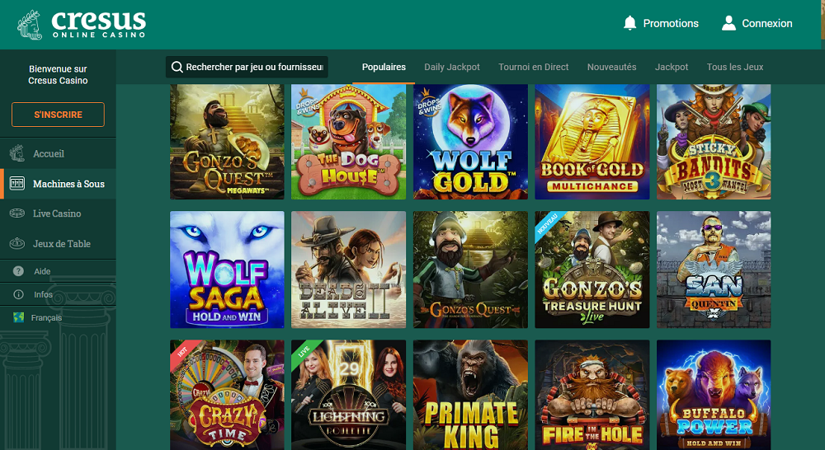Open Crazy Time live game
The width and height of the screenshot is (825, 450).
227,395
